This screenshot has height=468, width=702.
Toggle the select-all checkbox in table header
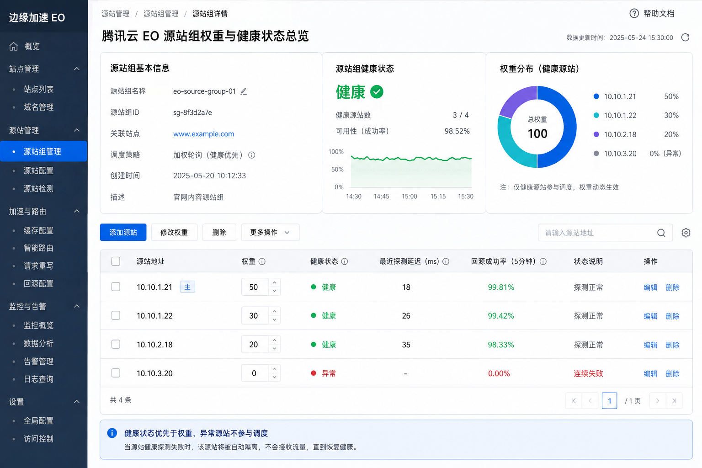pyautogui.click(x=116, y=261)
